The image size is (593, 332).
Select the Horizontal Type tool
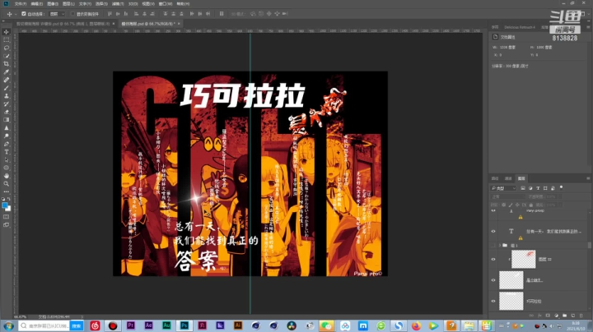(7, 152)
